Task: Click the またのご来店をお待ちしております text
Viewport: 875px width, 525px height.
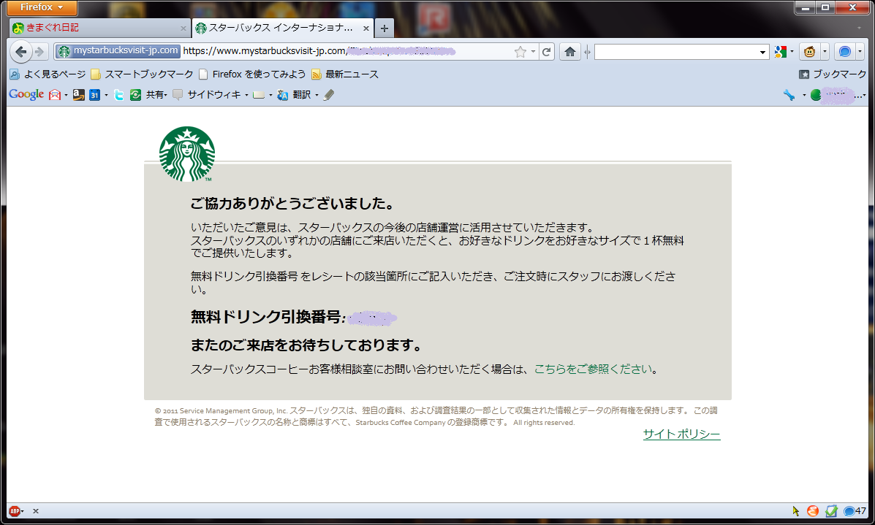Action: click(x=306, y=345)
